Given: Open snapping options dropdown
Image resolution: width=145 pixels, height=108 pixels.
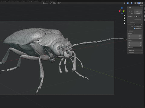Looking at the screenshot, I should tap(56, 3).
